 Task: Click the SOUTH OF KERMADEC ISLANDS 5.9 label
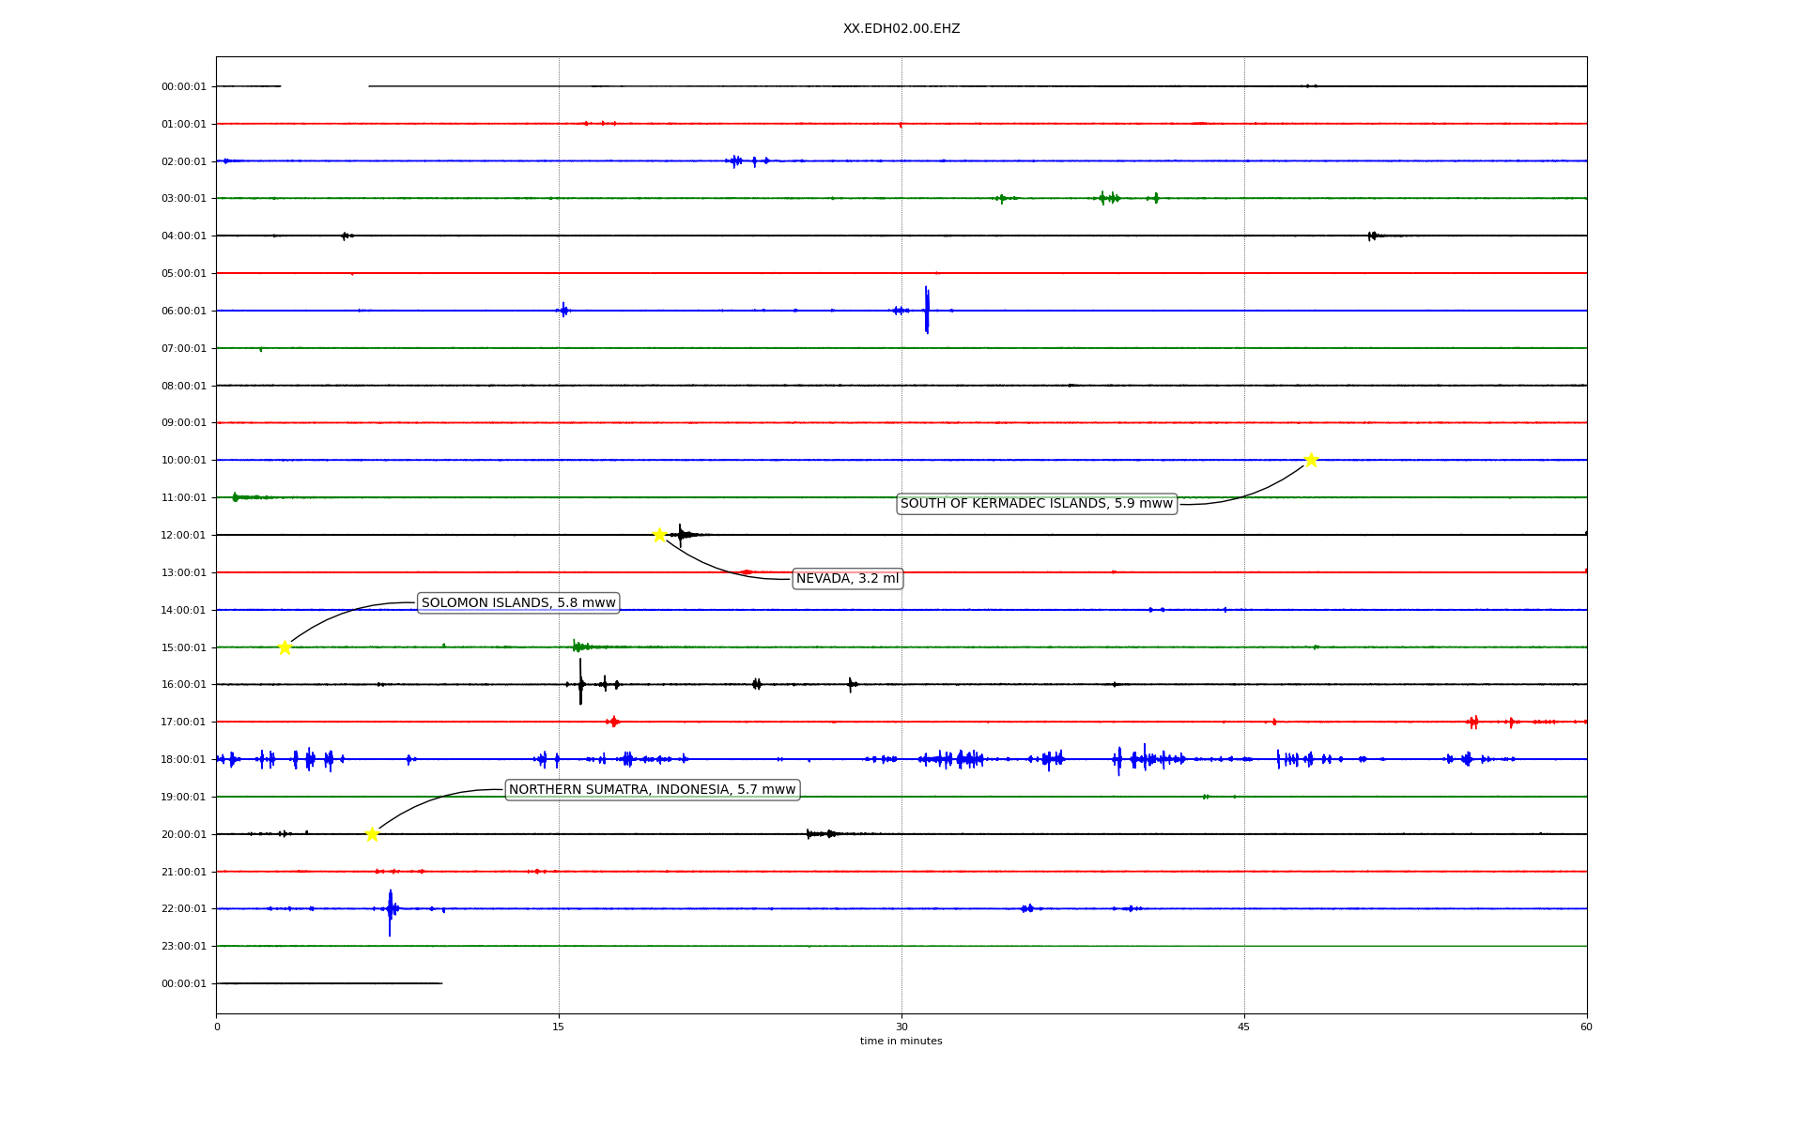pos(1036,504)
